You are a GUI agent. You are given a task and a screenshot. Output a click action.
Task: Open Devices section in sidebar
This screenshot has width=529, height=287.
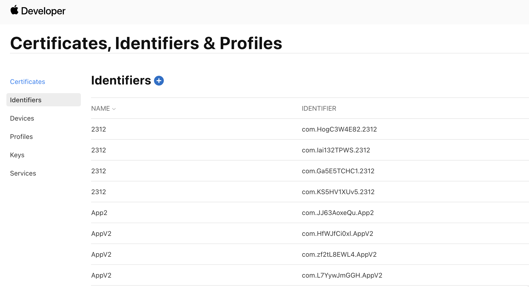click(x=22, y=118)
